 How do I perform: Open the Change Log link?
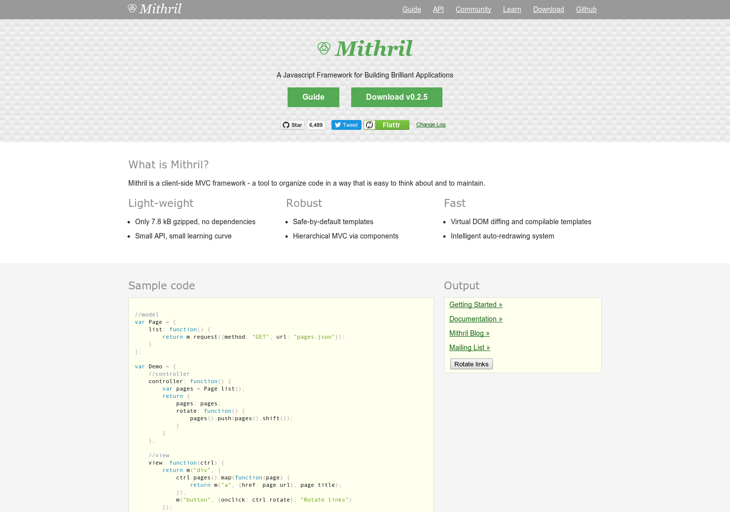click(431, 124)
